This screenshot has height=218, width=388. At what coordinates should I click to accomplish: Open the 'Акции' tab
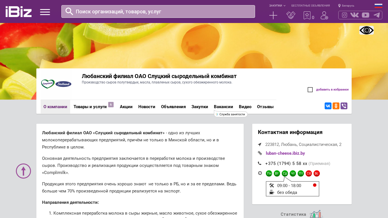click(x=126, y=107)
